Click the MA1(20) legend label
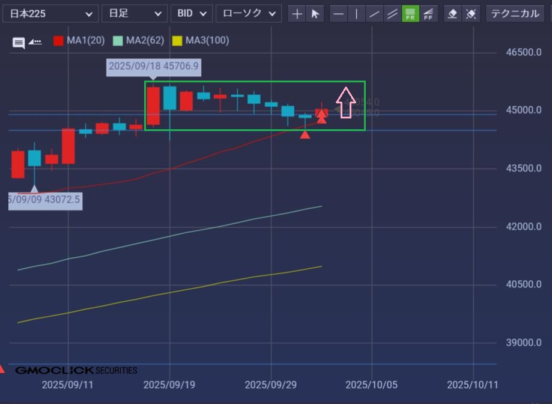 point(86,41)
